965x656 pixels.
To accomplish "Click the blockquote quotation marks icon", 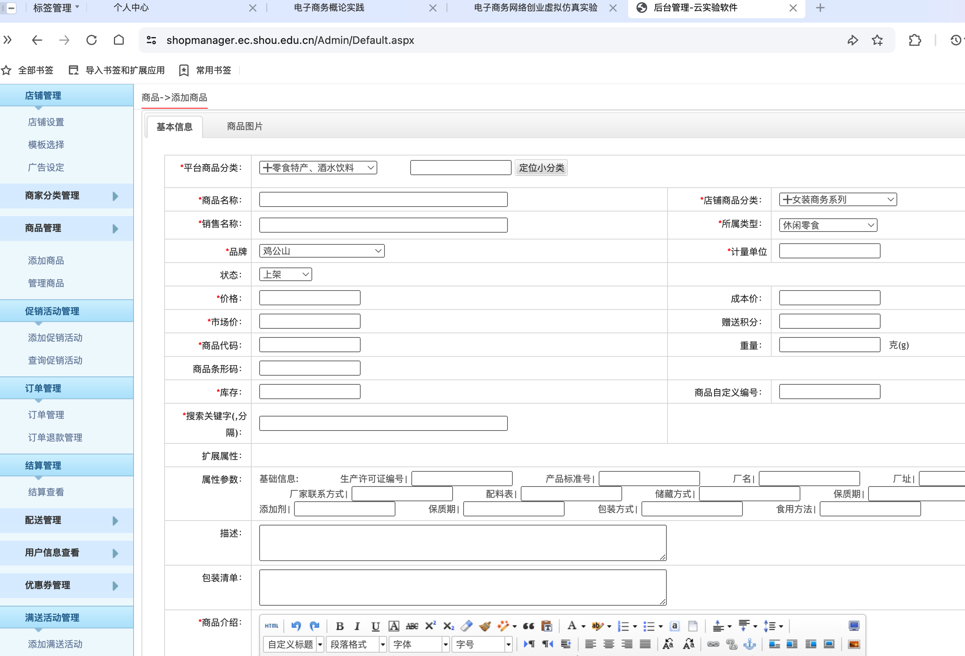I will coord(528,626).
